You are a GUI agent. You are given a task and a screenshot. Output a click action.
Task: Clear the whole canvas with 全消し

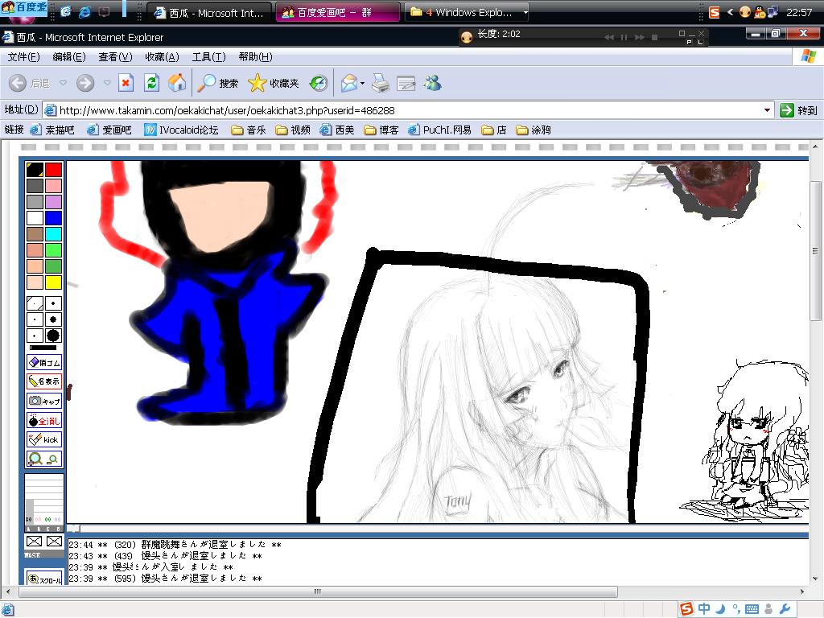[44, 420]
